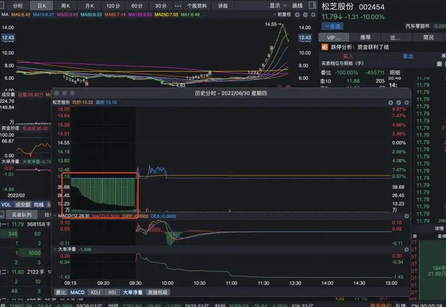
Task: Expand the 显示 display dropdown
Action: point(278,5)
